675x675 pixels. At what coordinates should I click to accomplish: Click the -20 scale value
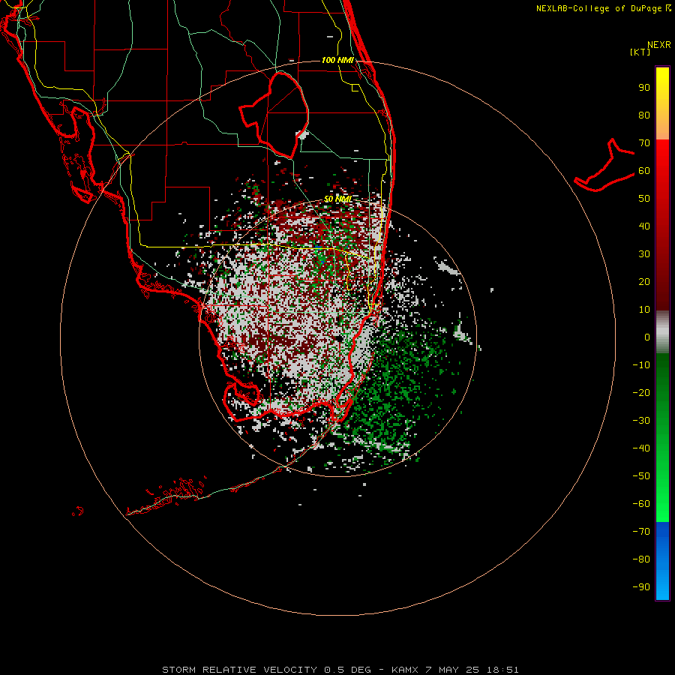point(641,392)
